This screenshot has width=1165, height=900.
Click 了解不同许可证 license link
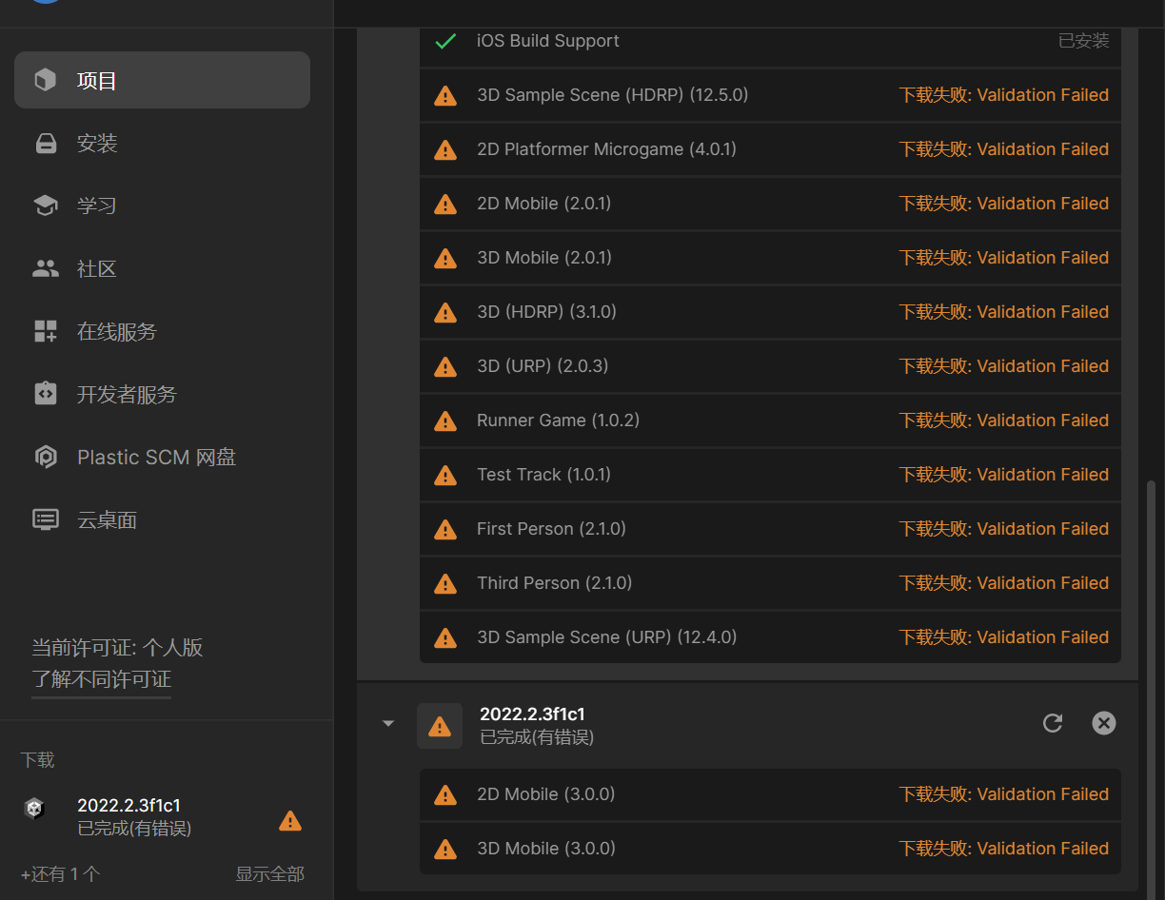coord(102,679)
